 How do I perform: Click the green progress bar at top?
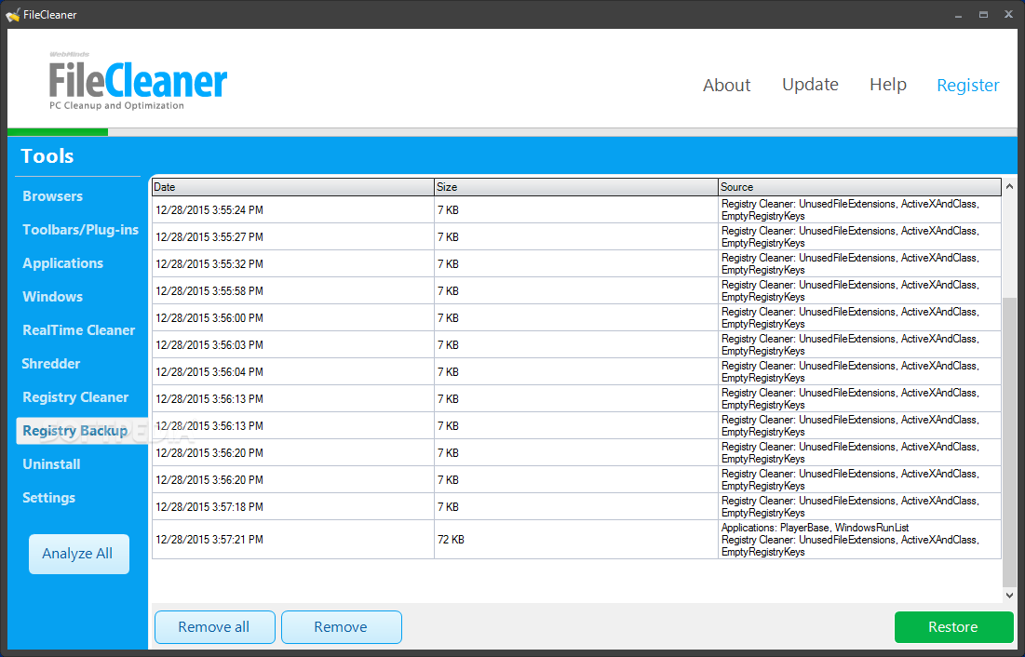[58, 132]
